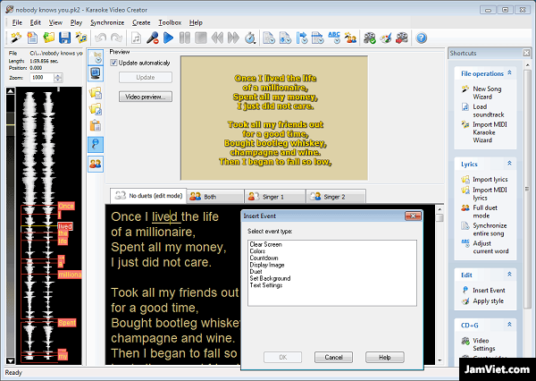Screen dimensions: 536x381
Task: Click the import MIDI karaoke toolbar icon
Action: coord(81,38)
